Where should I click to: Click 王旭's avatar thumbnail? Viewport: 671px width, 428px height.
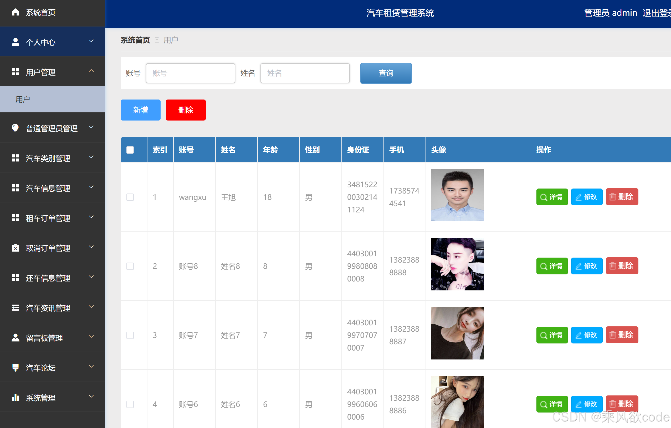457,195
